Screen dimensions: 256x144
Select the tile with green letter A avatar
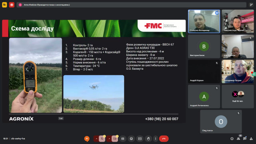(x=204, y=96)
